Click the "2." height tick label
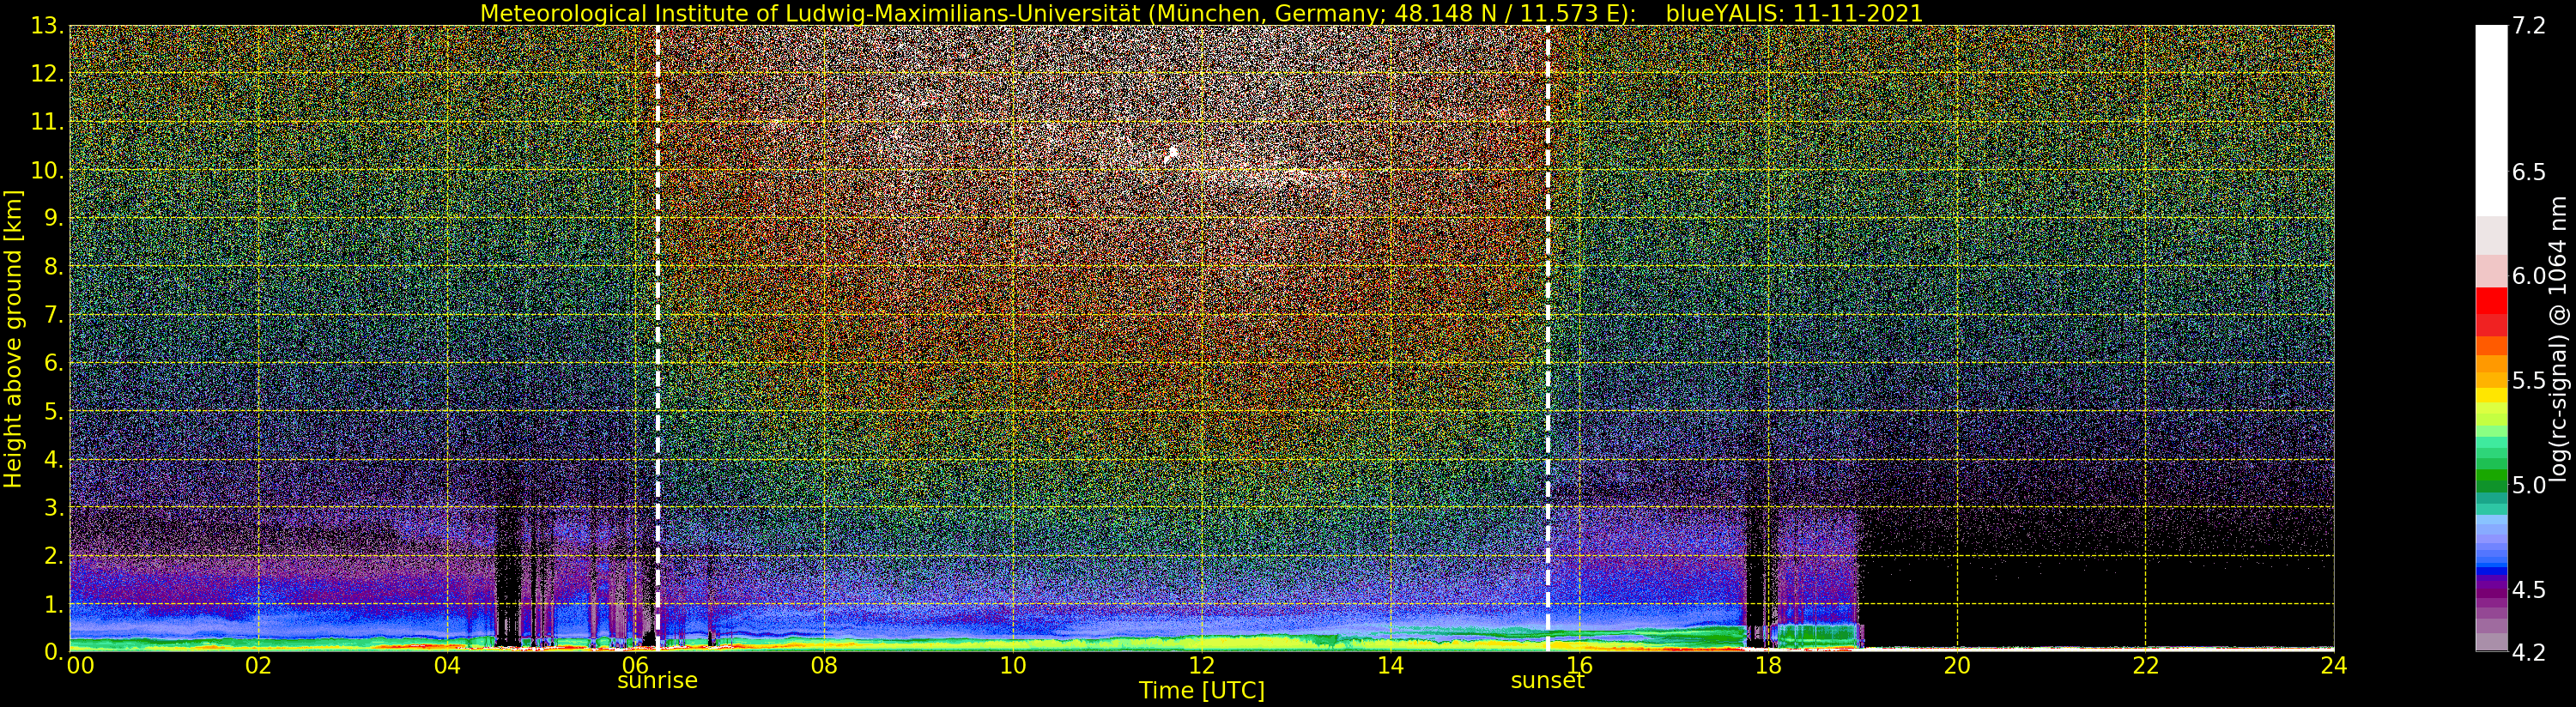This screenshot has width=2576, height=707. coord(54,555)
